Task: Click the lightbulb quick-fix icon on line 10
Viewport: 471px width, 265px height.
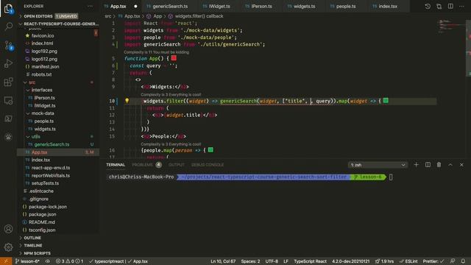Action: pyautogui.click(x=127, y=101)
